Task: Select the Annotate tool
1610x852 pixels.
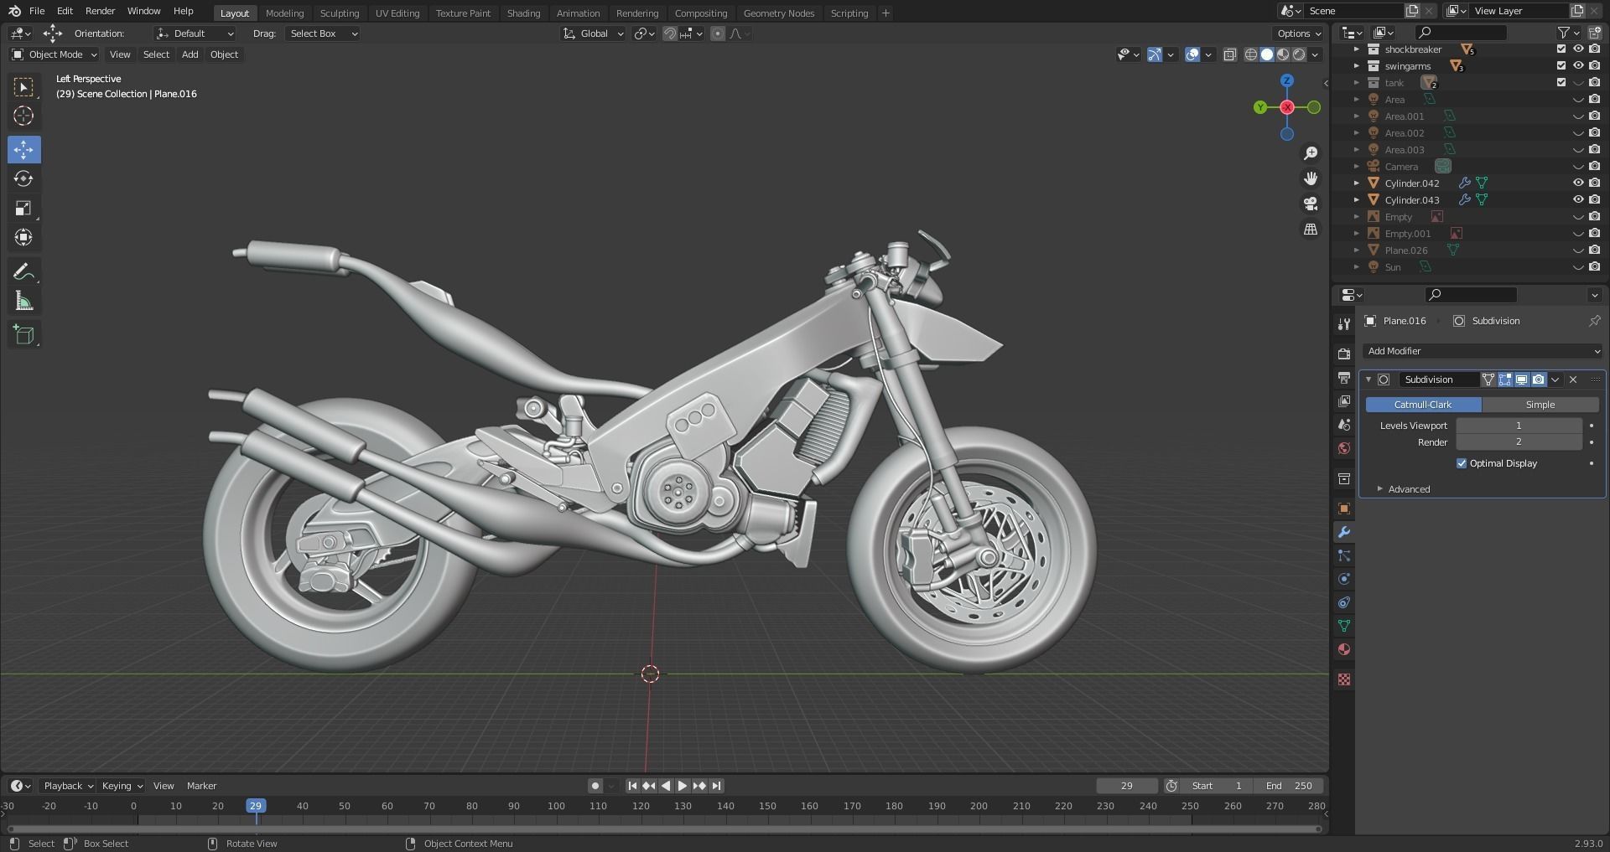Action: 23,271
